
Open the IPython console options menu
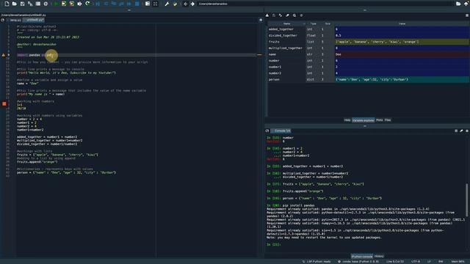pos(467,131)
